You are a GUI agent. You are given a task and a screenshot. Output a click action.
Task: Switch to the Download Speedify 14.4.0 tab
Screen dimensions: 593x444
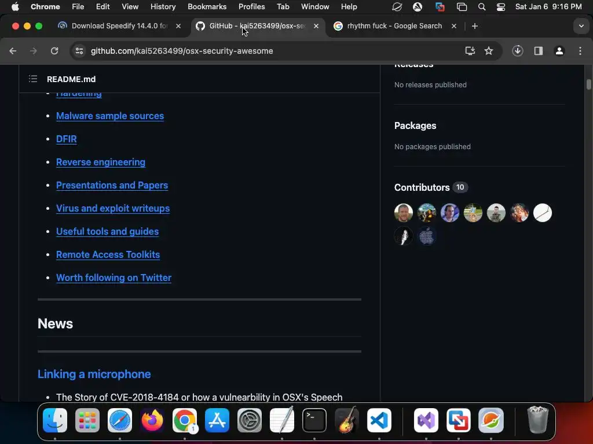[x=119, y=26]
